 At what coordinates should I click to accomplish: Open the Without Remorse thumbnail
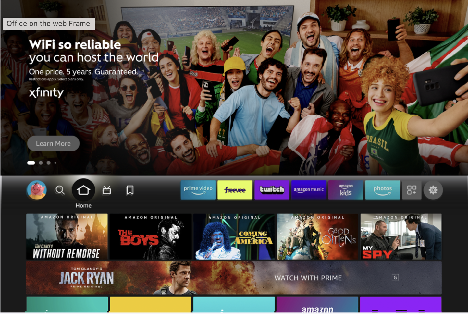tap(67, 236)
